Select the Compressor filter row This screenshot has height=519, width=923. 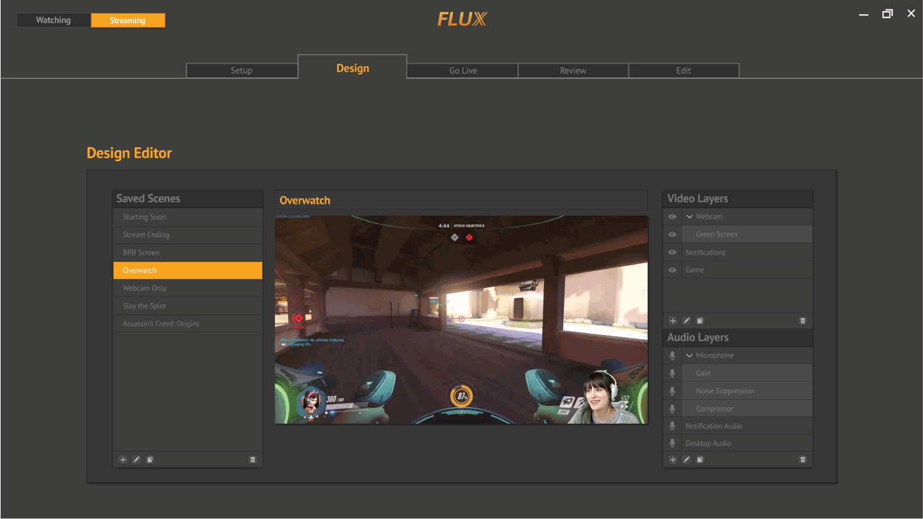pos(747,409)
